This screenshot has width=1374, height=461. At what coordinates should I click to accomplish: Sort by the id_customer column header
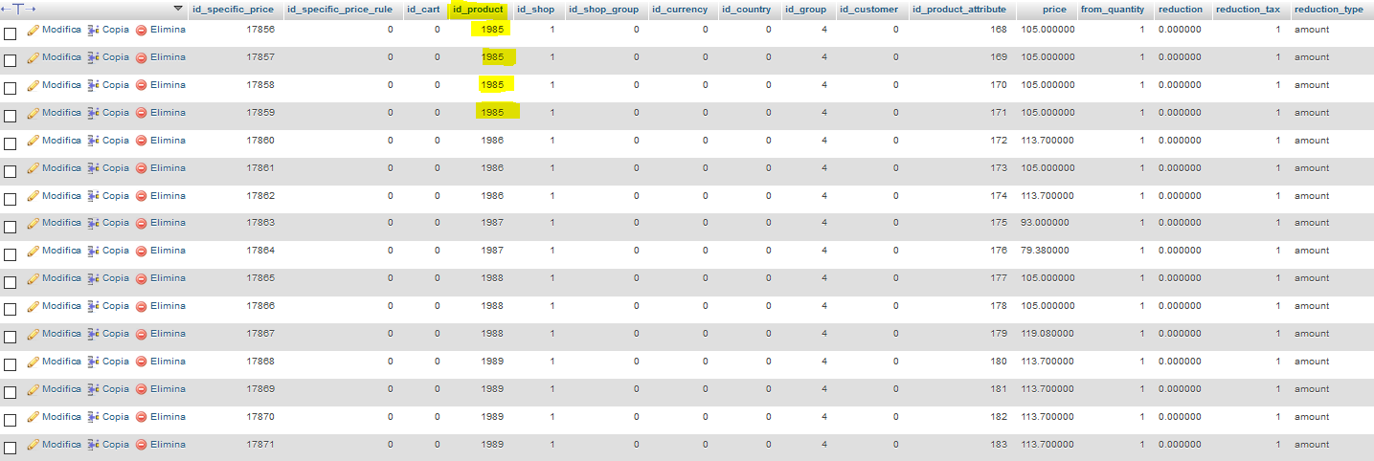868,10
